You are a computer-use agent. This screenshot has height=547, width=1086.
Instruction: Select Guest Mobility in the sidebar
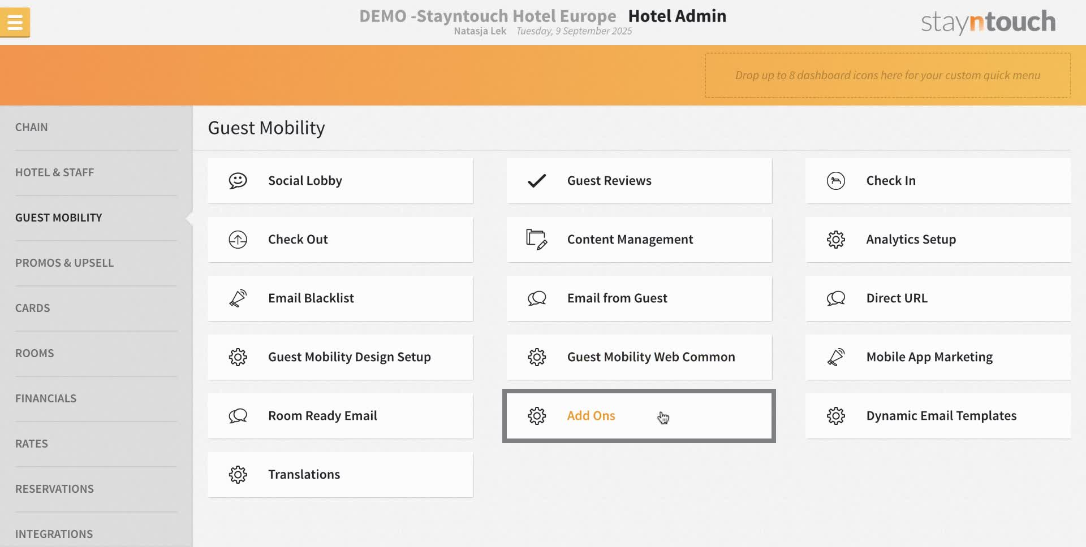point(96,218)
